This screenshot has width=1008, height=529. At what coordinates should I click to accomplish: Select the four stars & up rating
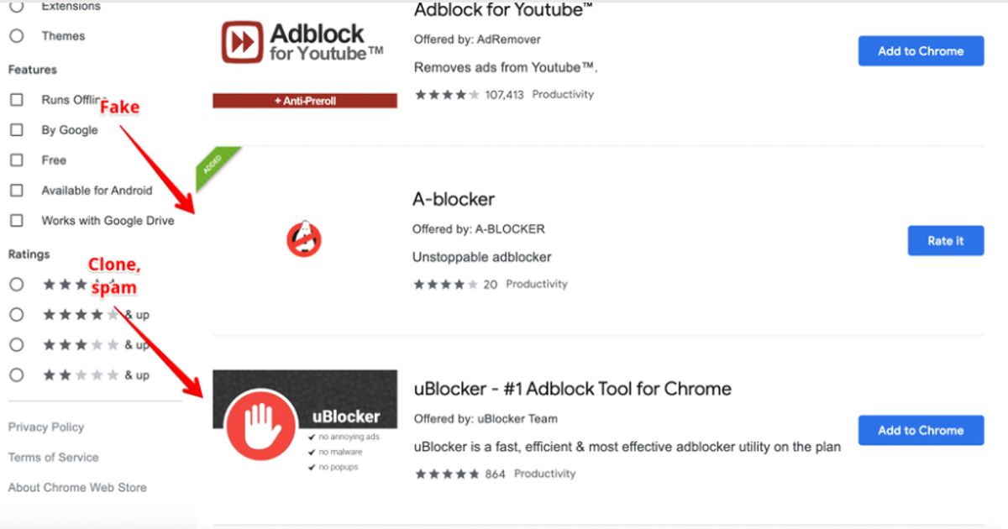17,315
